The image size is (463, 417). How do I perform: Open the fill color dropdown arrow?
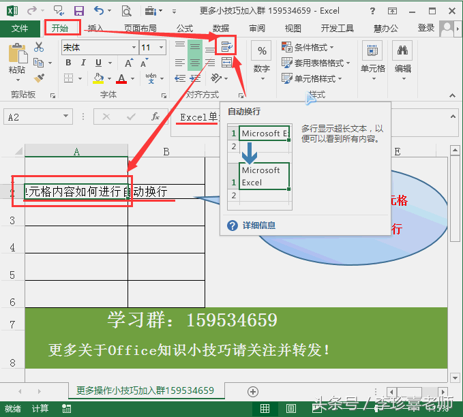pos(109,79)
